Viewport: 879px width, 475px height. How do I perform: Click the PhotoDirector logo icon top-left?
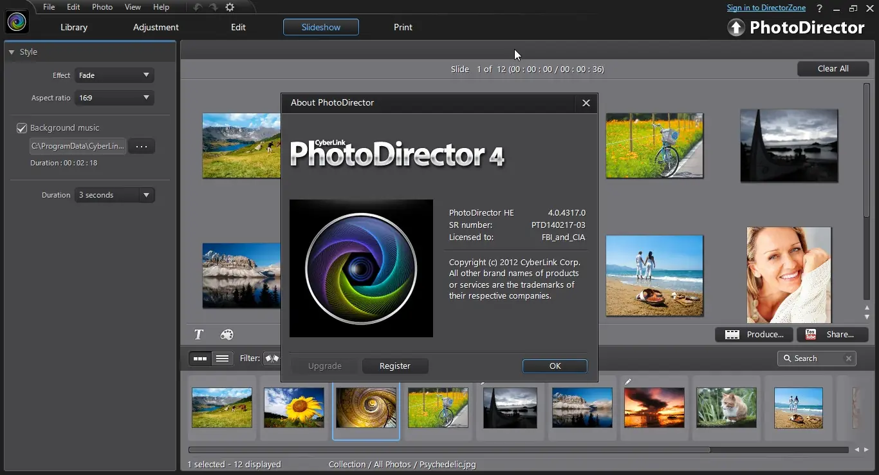(17, 22)
